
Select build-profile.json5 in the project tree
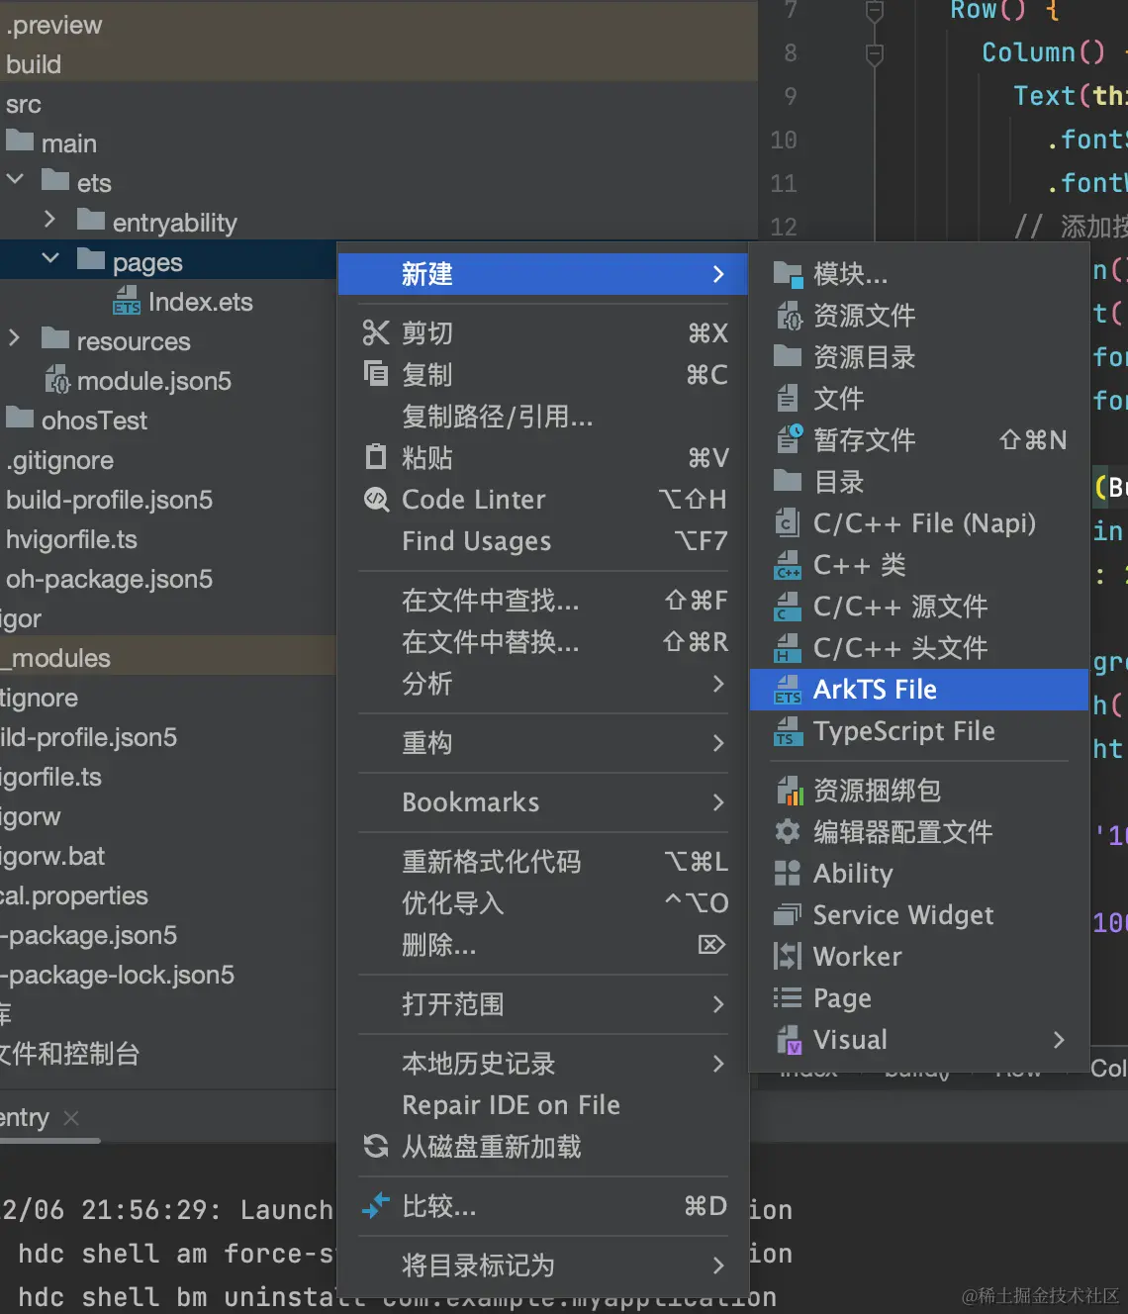pos(109,500)
